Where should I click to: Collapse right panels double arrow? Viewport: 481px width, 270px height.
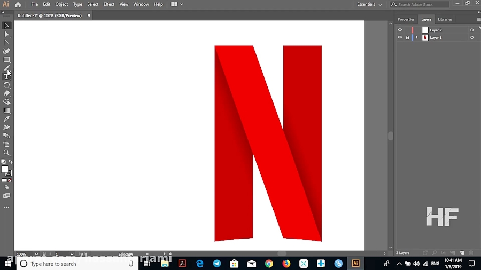[479, 12]
